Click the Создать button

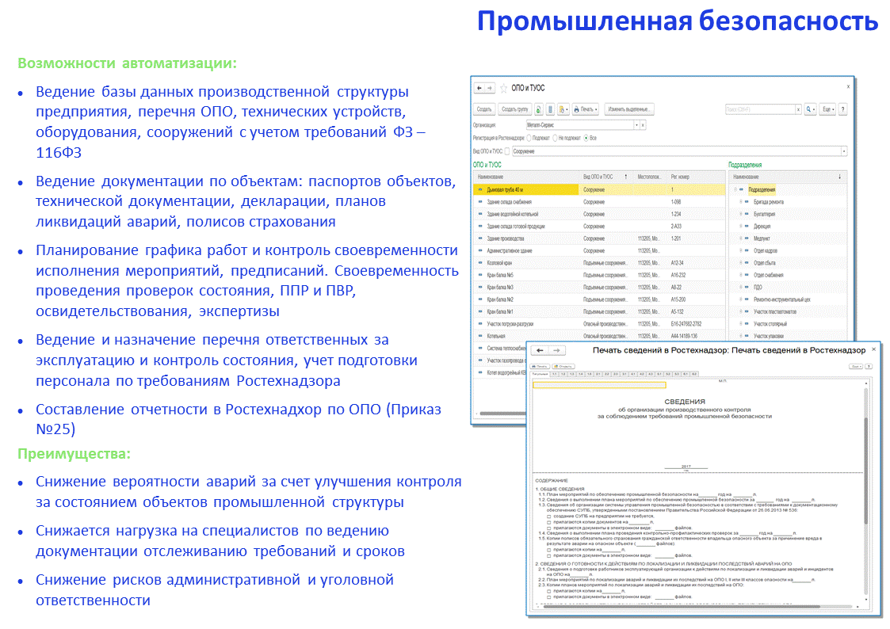(484, 109)
